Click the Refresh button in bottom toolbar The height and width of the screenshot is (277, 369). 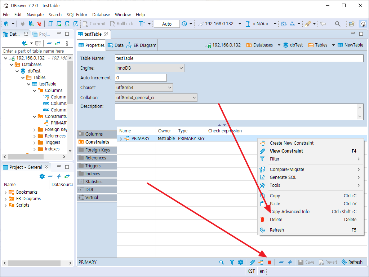pos(352,262)
